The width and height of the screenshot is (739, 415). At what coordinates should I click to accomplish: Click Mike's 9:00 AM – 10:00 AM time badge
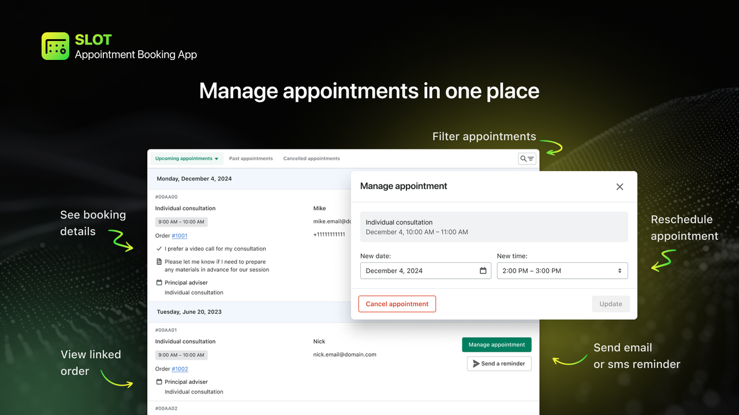181,222
